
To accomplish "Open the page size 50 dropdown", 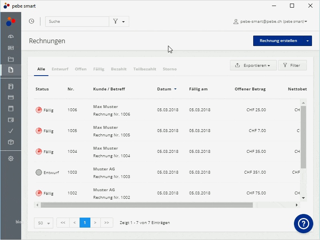I will 44,223.
